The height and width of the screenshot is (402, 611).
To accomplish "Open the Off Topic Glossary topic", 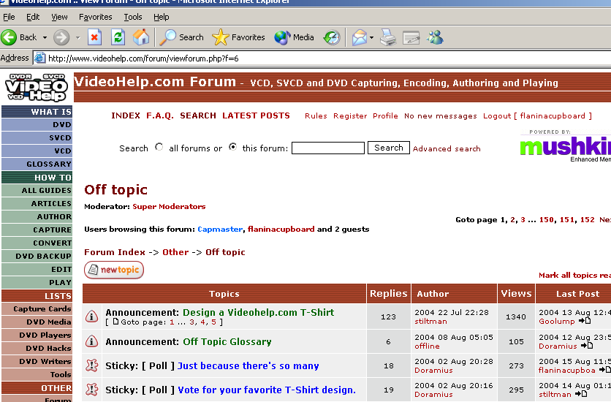I will pyautogui.click(x=227, y=341).
